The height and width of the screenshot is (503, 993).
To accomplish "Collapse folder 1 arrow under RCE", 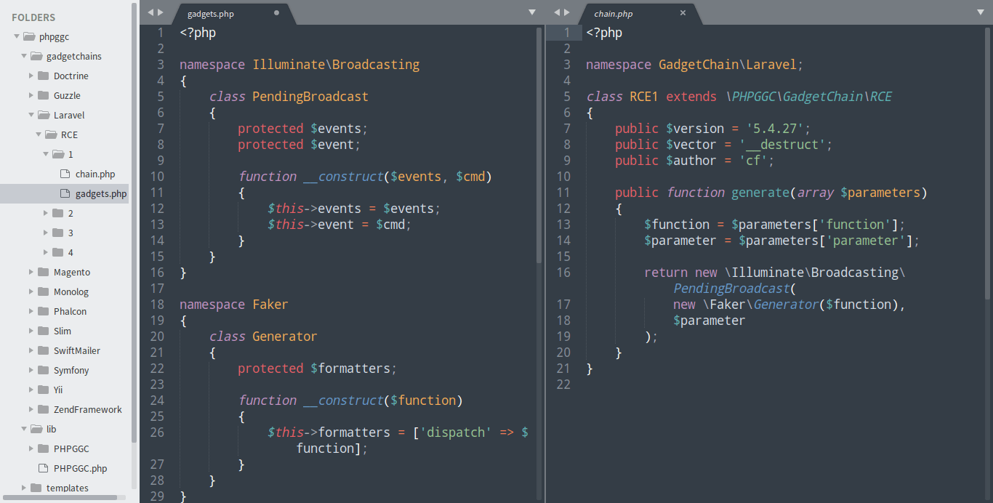I will [x=45, y=154].
